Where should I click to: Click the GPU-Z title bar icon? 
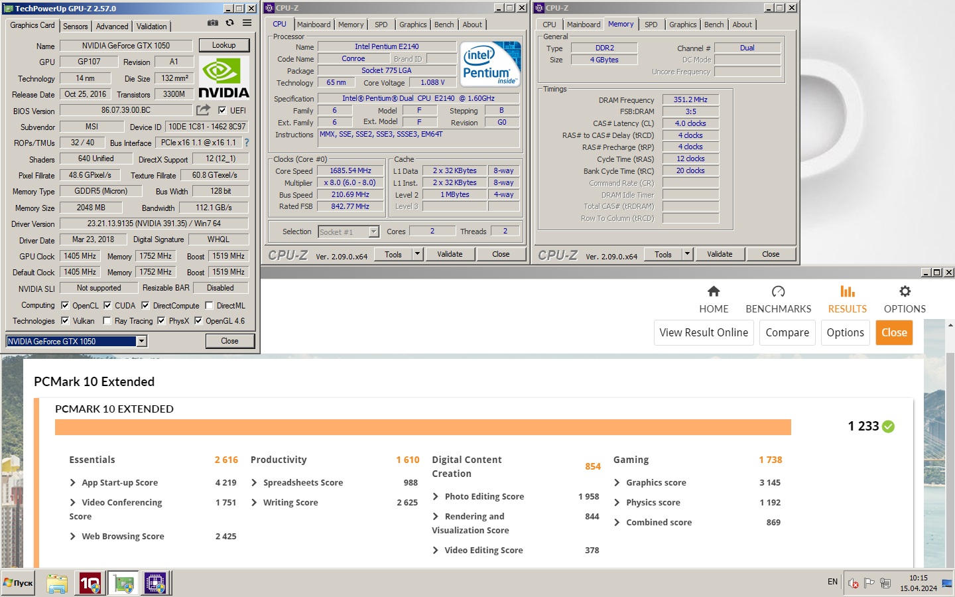[x=8, y=8]
